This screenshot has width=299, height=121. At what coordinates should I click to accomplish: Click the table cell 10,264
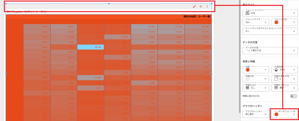[x=117, y=37]
